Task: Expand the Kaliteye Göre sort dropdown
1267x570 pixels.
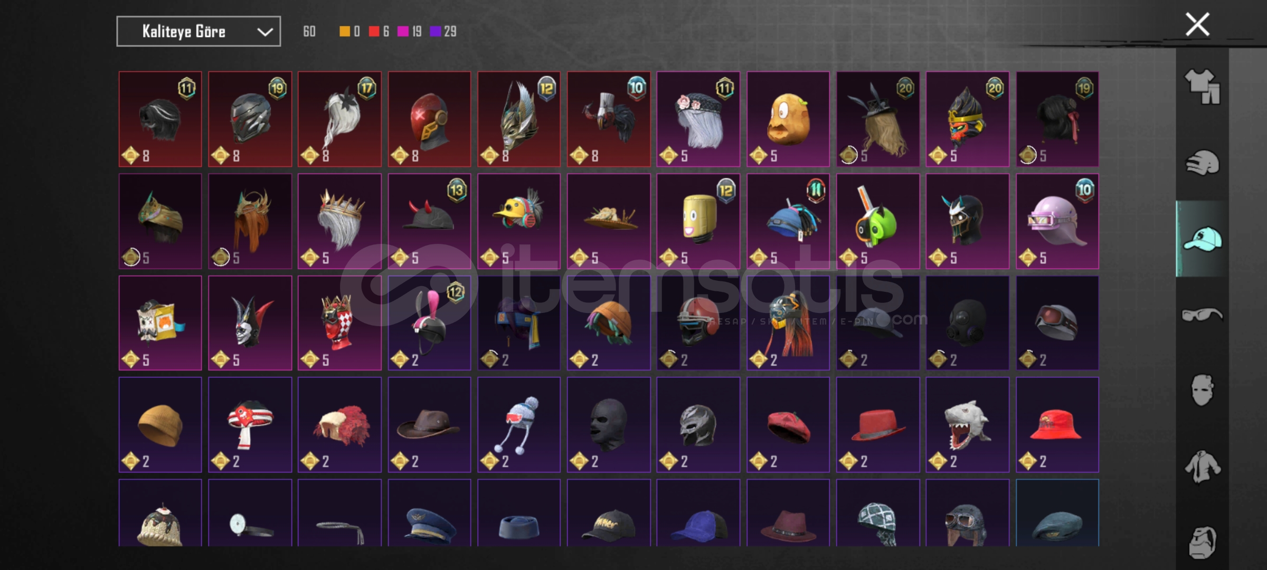Action: 198,32
